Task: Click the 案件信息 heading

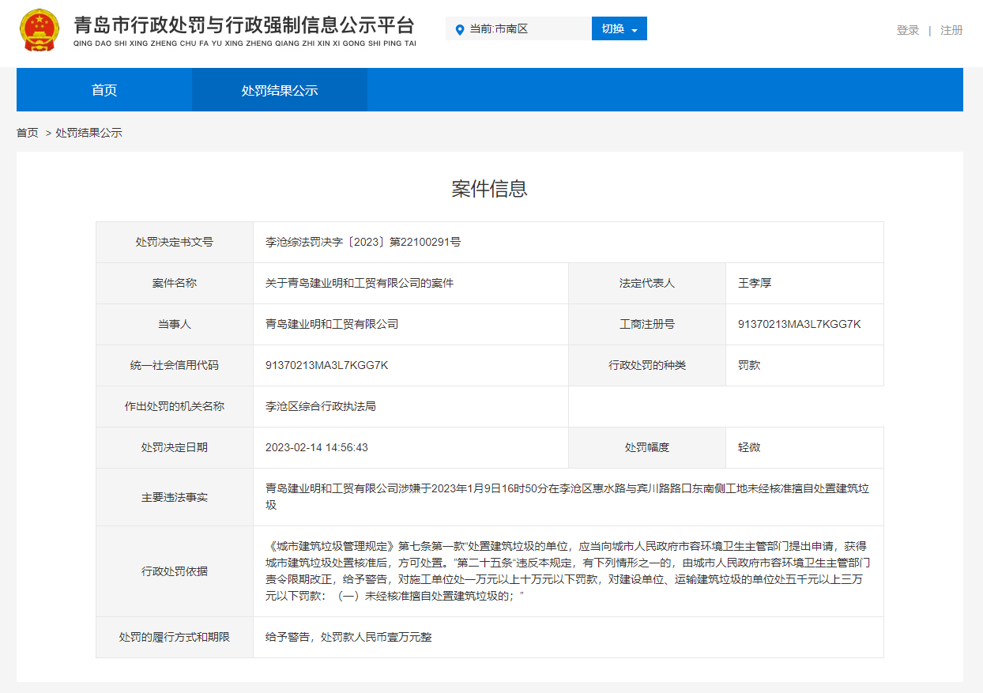Action: click(489, 189)
